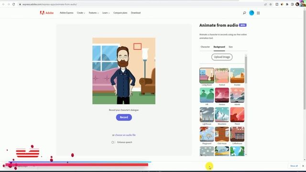Select the Club House background
The height and width of the screenshot is (172, 306).
tap(222, 134)
